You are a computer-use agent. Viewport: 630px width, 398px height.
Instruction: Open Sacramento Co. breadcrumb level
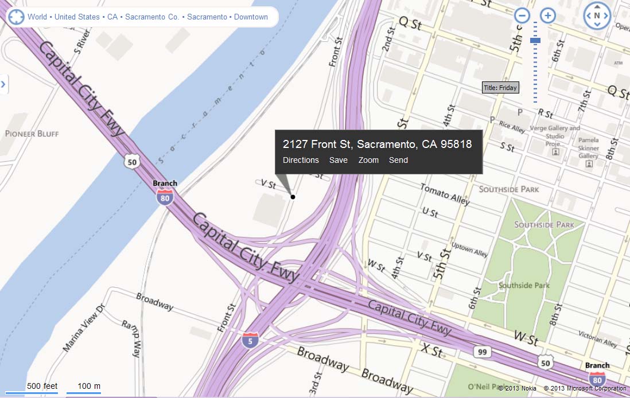(152, 17)
